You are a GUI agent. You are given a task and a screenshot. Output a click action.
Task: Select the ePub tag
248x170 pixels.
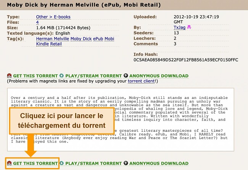(98, 39)
